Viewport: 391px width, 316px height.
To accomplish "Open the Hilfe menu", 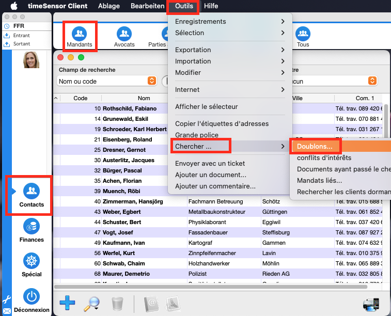I will 211,6.
